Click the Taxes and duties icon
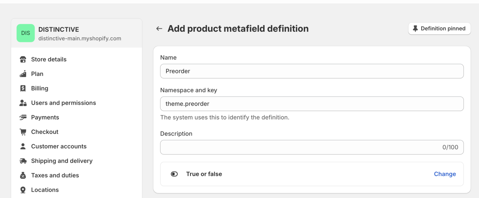The height and width of the screenshot is (198, 479). [23, 175]
